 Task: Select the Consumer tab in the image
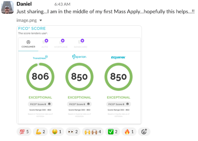[28, 44]
